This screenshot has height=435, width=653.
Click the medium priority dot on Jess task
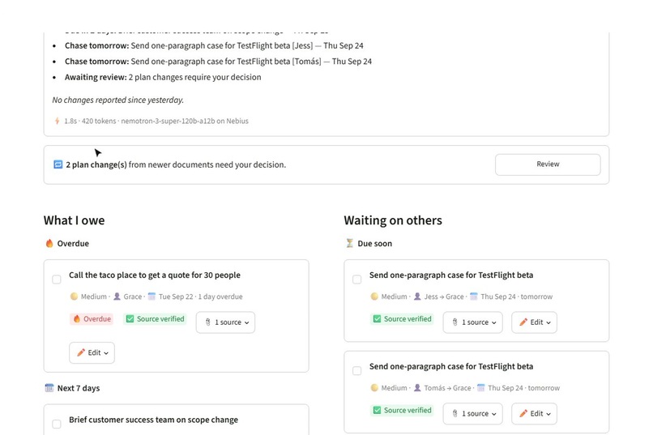tap(374, 296)
